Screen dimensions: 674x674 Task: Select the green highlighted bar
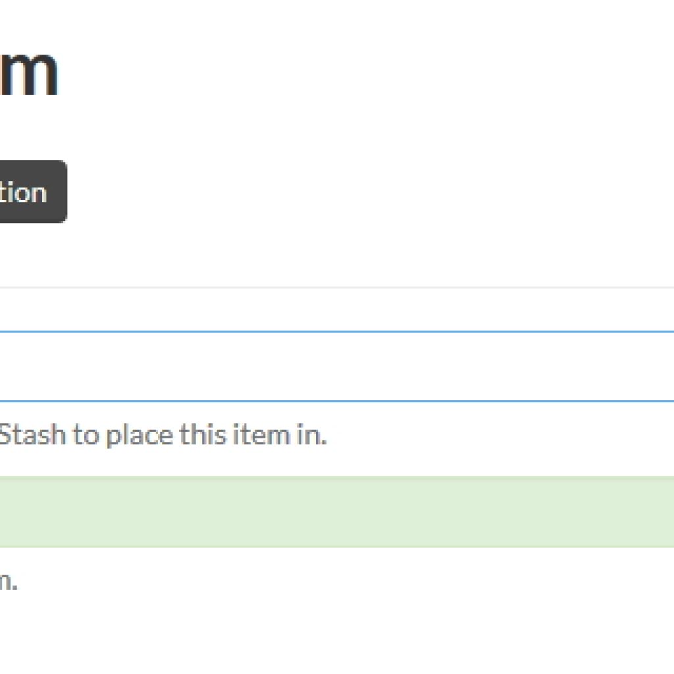pyautogui.click(x=337, y=512)
